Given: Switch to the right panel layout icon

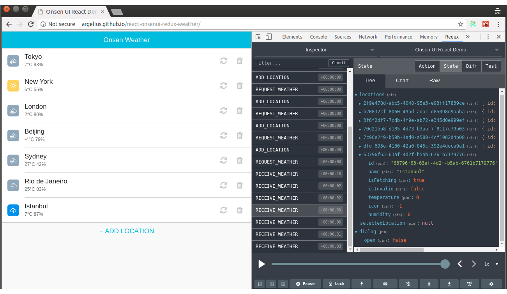Looking at the screenshot, I should click(283, 284).
